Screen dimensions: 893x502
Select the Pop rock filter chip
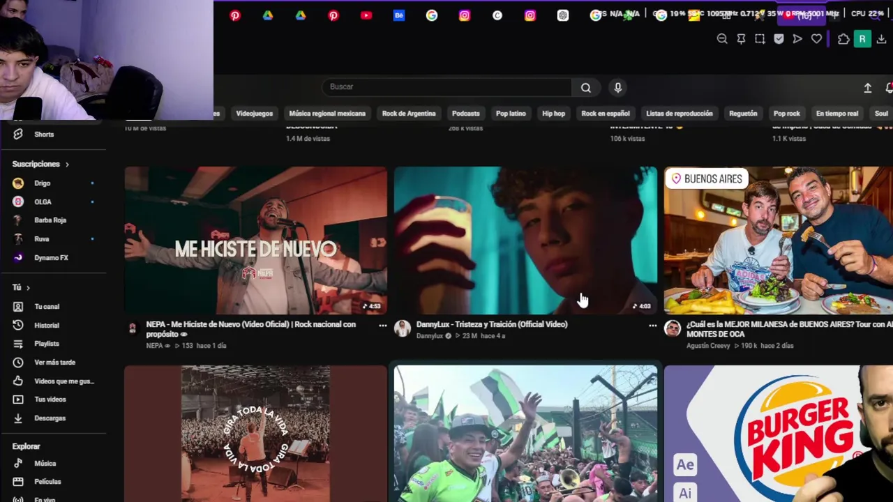(x=787, y=114)
